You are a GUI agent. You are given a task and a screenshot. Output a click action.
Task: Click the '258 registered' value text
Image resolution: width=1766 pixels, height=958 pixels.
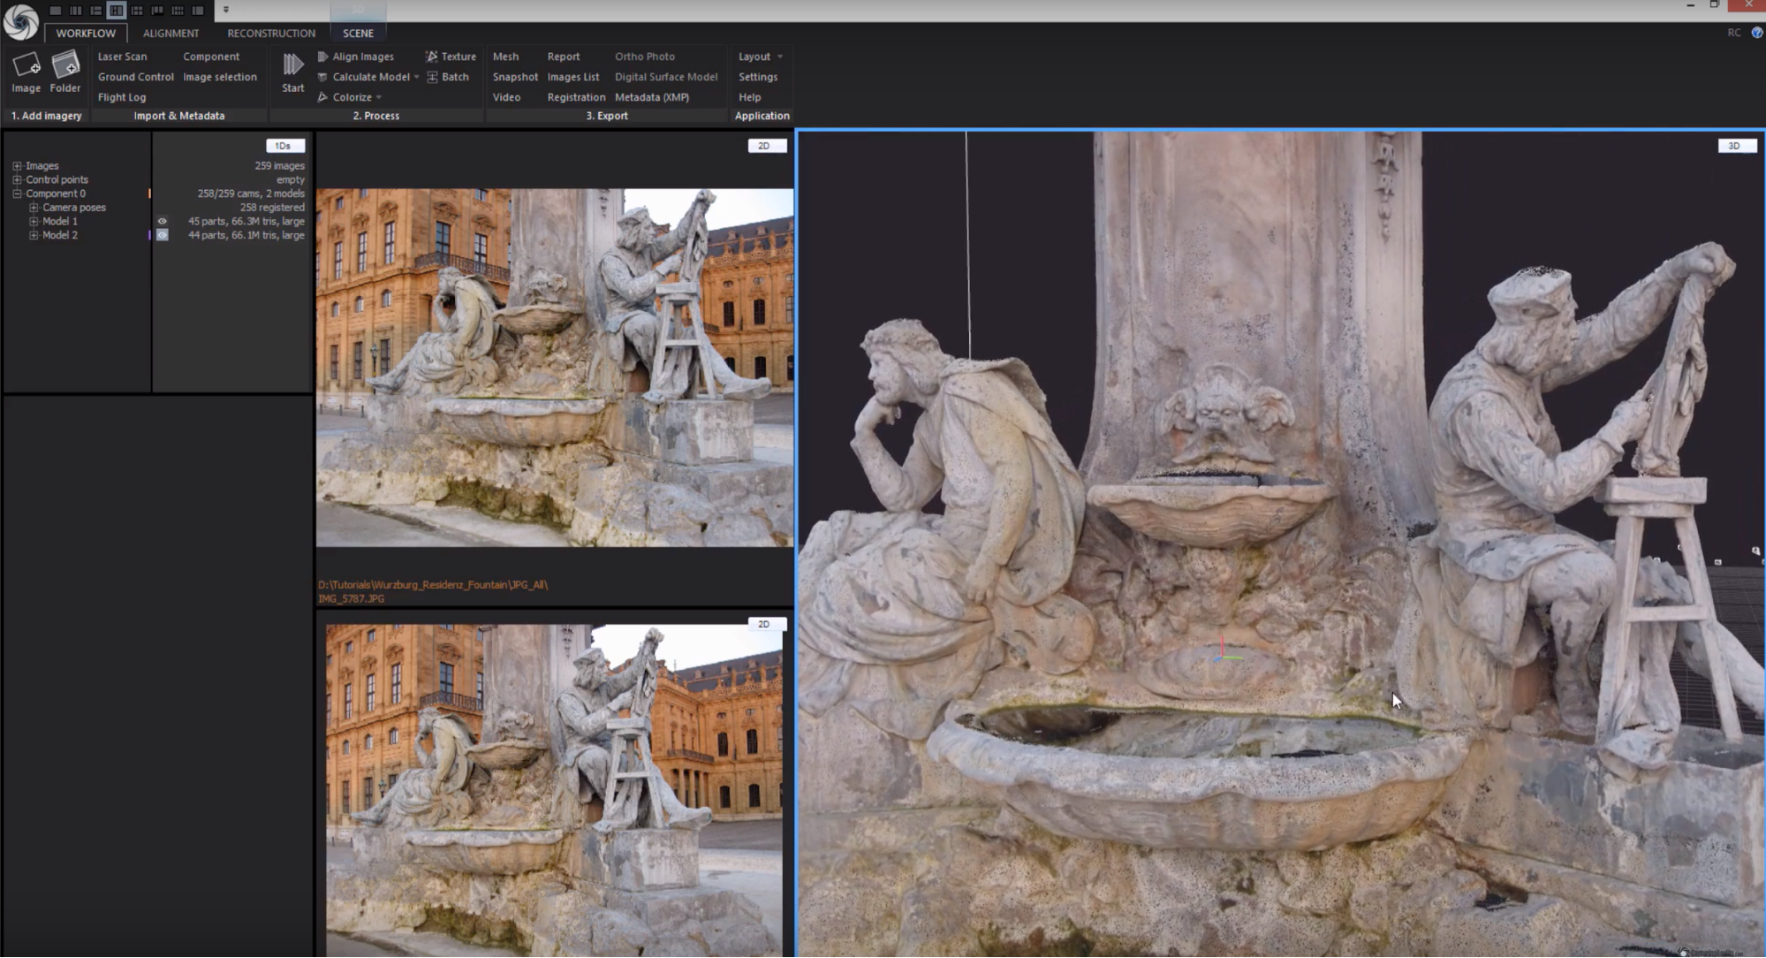(272, 208)
